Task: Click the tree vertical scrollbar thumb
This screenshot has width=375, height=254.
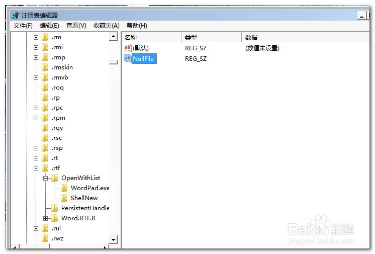Action: pyautogui.click(x=113, y=62)
